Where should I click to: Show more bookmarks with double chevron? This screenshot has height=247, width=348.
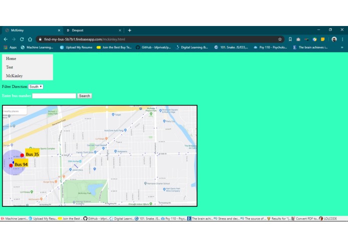(x=342, y=47)
